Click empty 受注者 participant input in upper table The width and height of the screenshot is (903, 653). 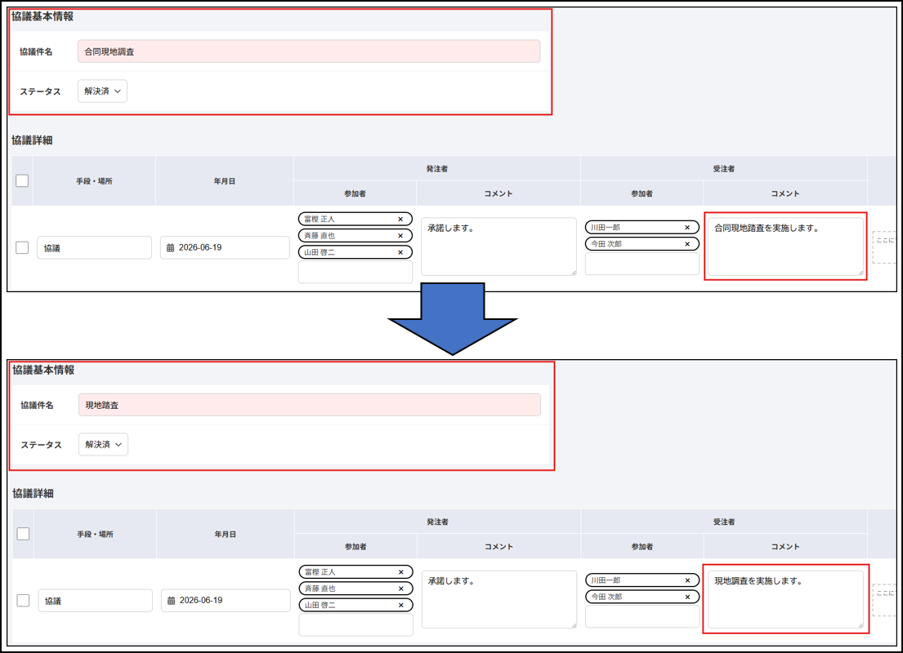click(642, 264)
